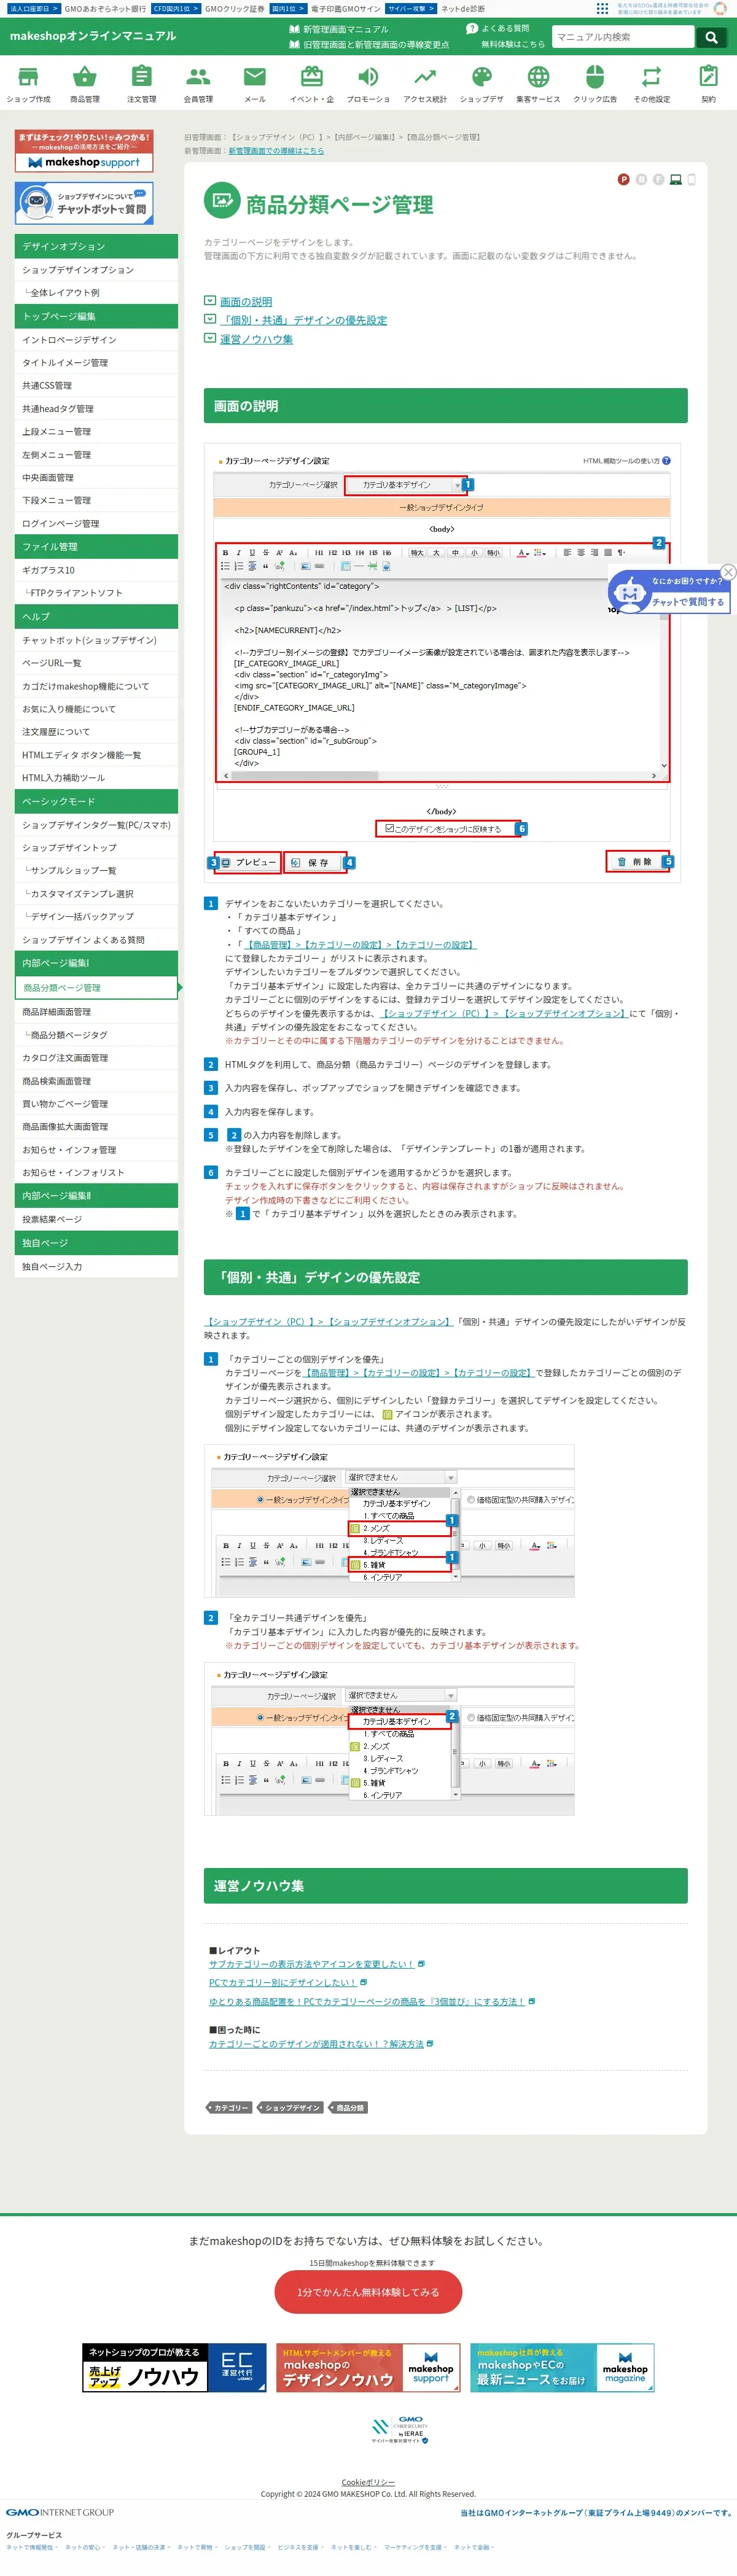Image resolution: width=737 pixels, height=2576 pixels.
Task: Select ギガプラス10 in sidebar
Action: (96, 570)
